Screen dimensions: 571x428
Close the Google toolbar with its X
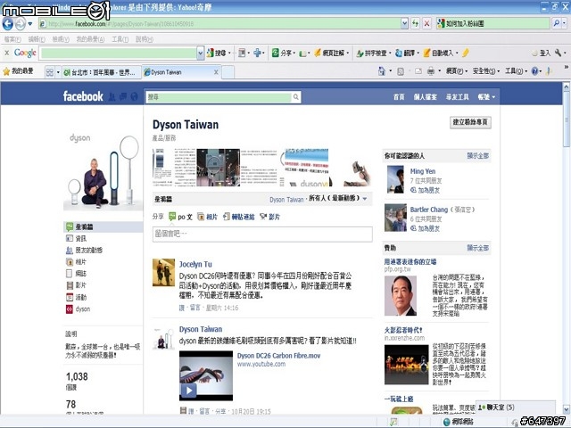point(6,53)
